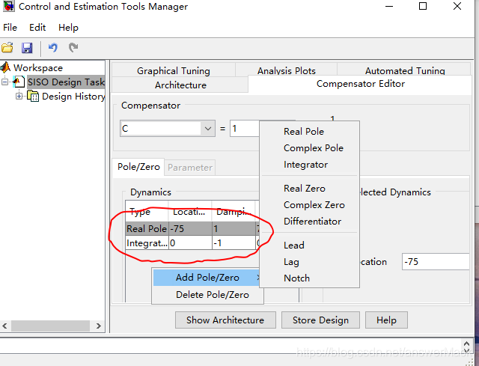This screenshot has height=366, width=479.
Task: Choose Real Zero from the submenu
Action: 309,188
